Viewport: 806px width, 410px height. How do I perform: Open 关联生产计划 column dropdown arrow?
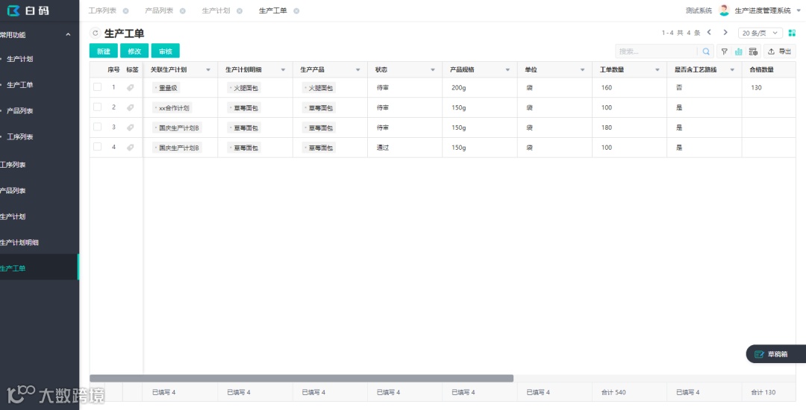click(x=208, y=70)
